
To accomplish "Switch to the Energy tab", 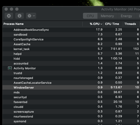I will [126, 16].
